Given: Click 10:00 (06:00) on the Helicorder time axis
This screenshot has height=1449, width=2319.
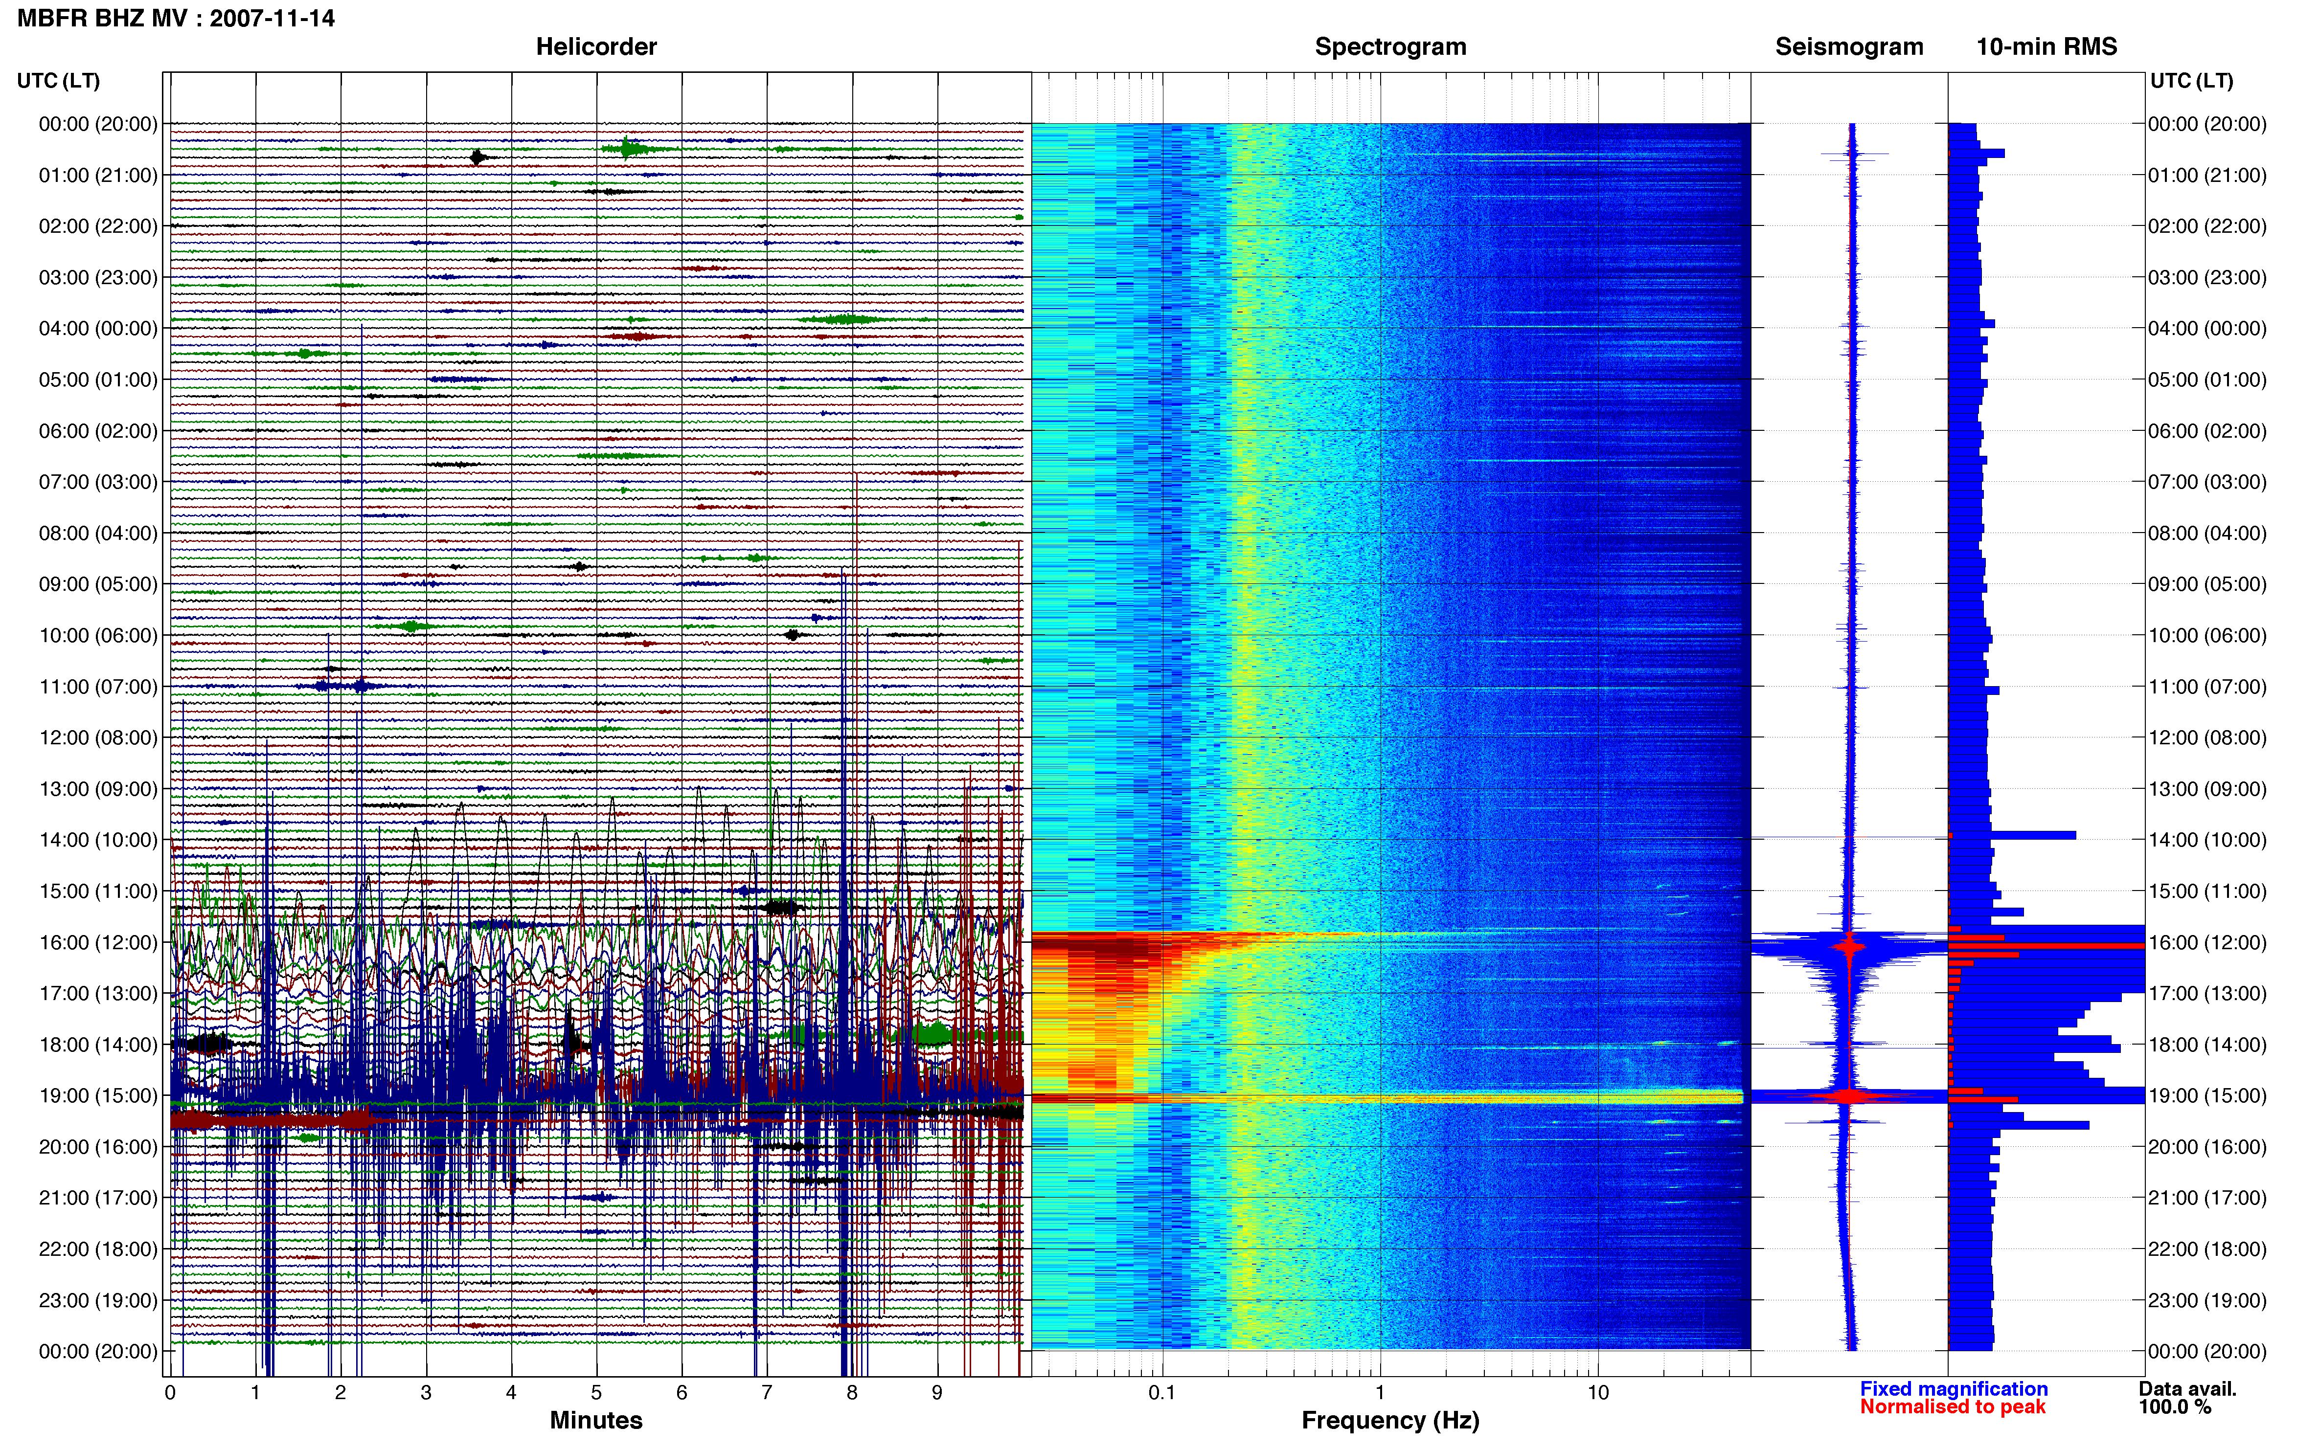Looking at the screenshot, I should pyautogui.click(x=98, y=635).
